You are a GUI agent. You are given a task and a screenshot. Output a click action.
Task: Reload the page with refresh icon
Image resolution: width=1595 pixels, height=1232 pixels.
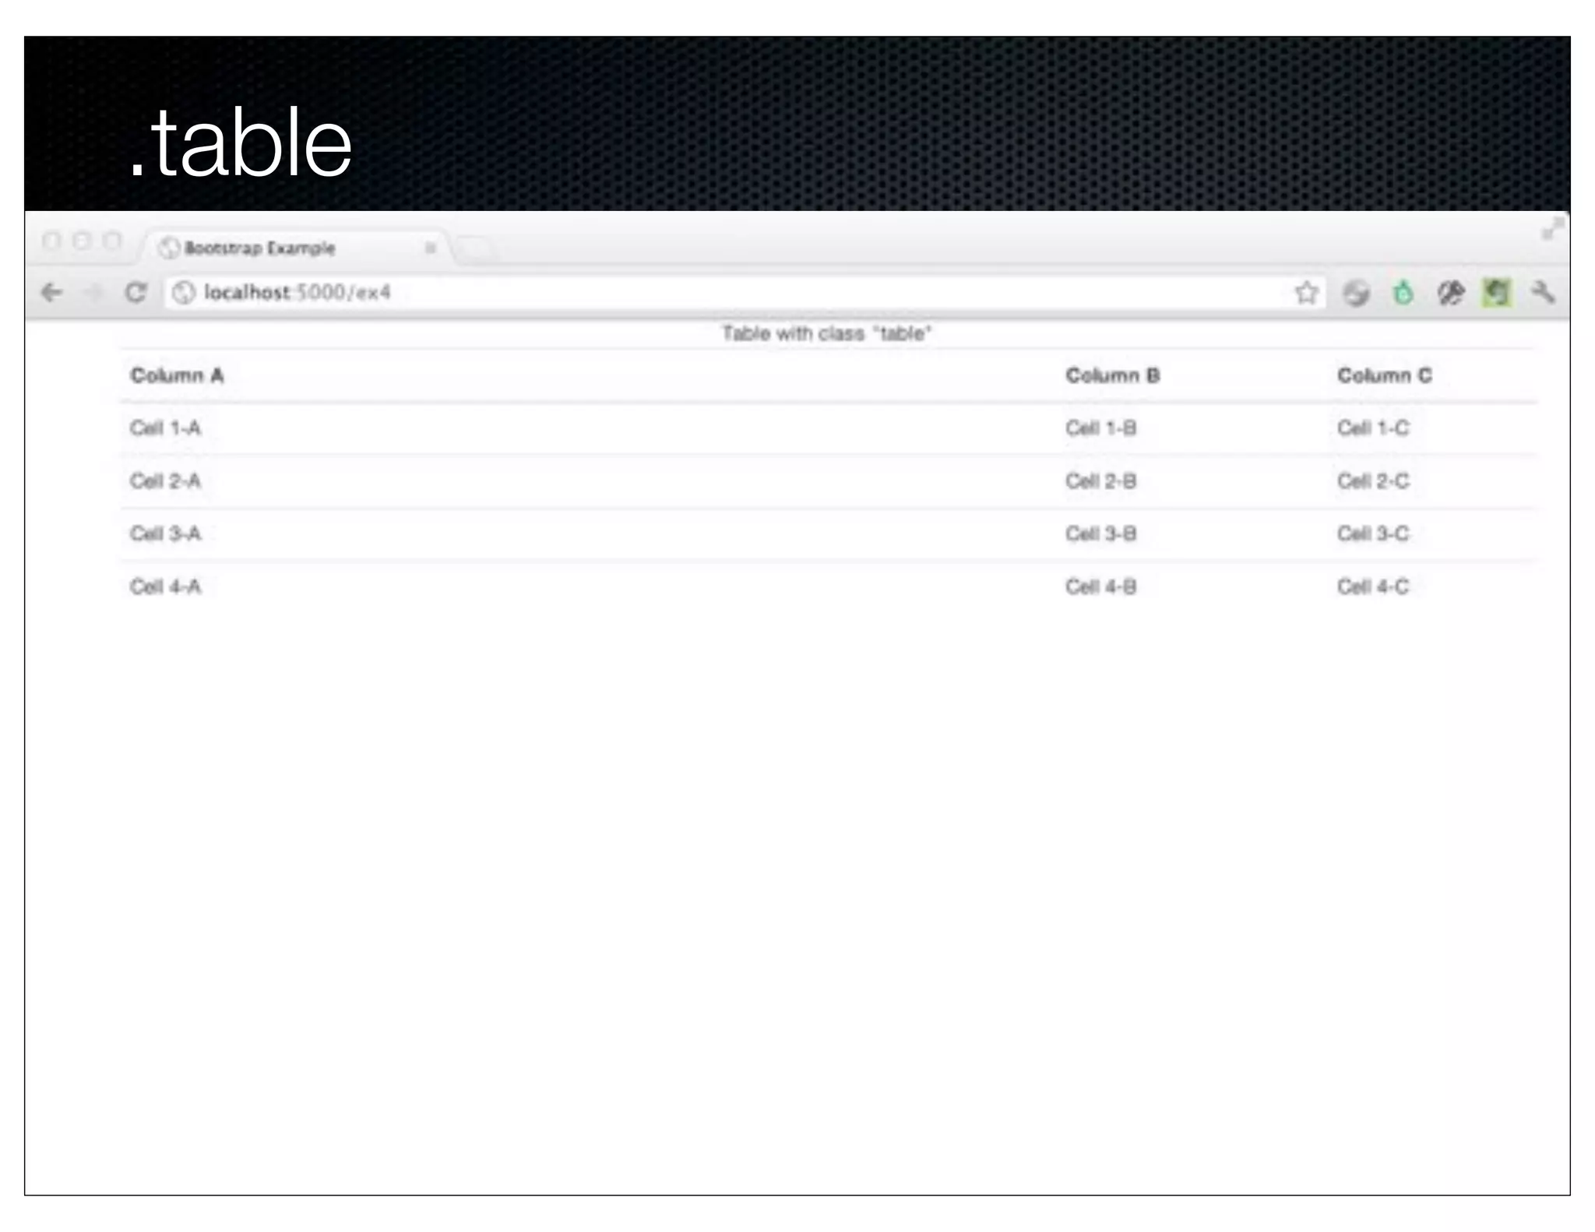136,293
